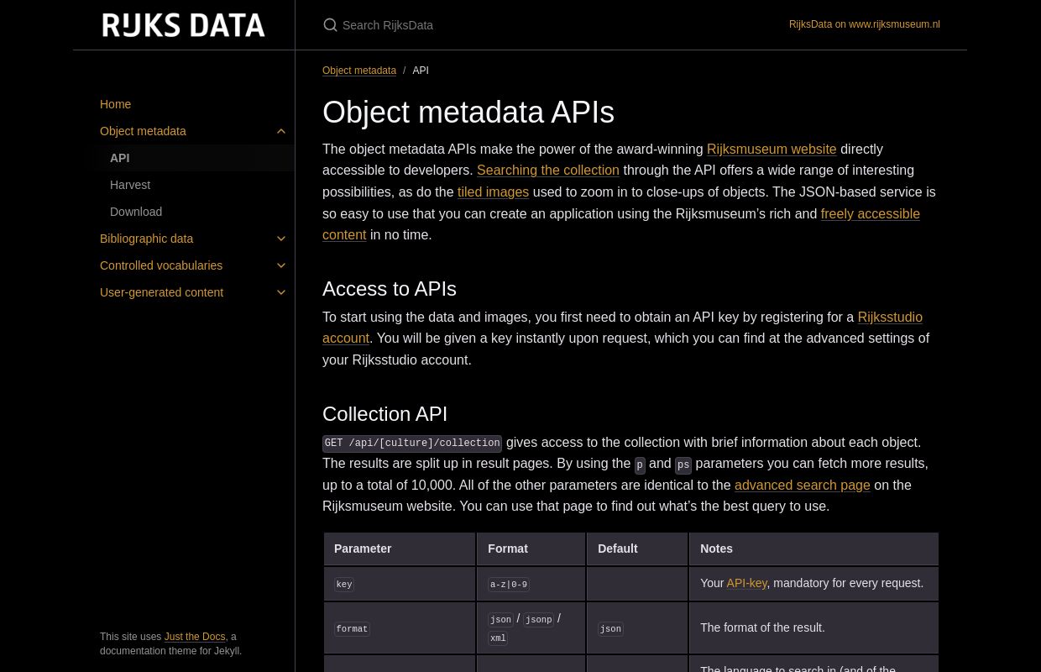Follow the Rijksmuseum website link
The height and width of the screenshot is (672, 1041).
coord(772,149)
